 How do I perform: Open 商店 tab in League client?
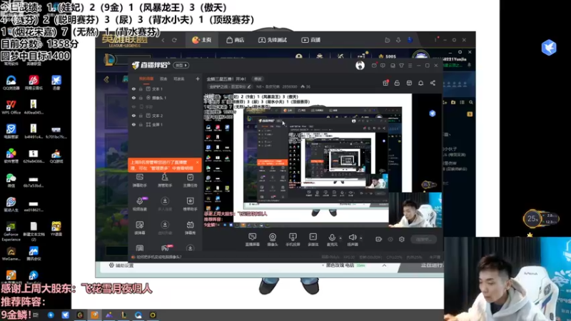[x=236, y=40]
